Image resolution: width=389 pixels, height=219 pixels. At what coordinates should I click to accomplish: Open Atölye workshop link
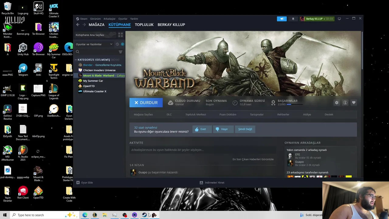307,114
